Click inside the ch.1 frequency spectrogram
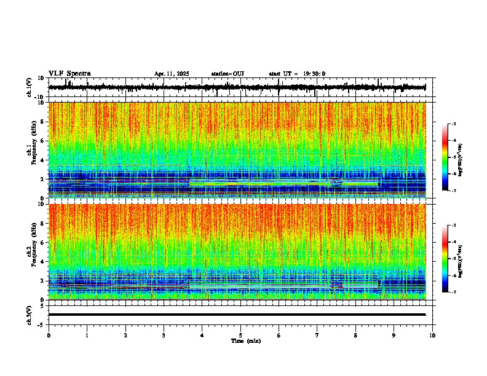The image size is (487, 376). coord(237,150)
